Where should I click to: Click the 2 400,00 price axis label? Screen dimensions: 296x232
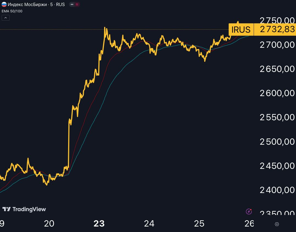pos(277,190)
